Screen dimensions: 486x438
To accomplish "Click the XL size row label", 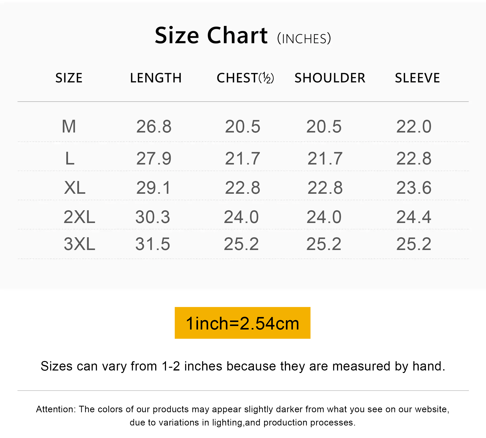I will tap(74, 188).
